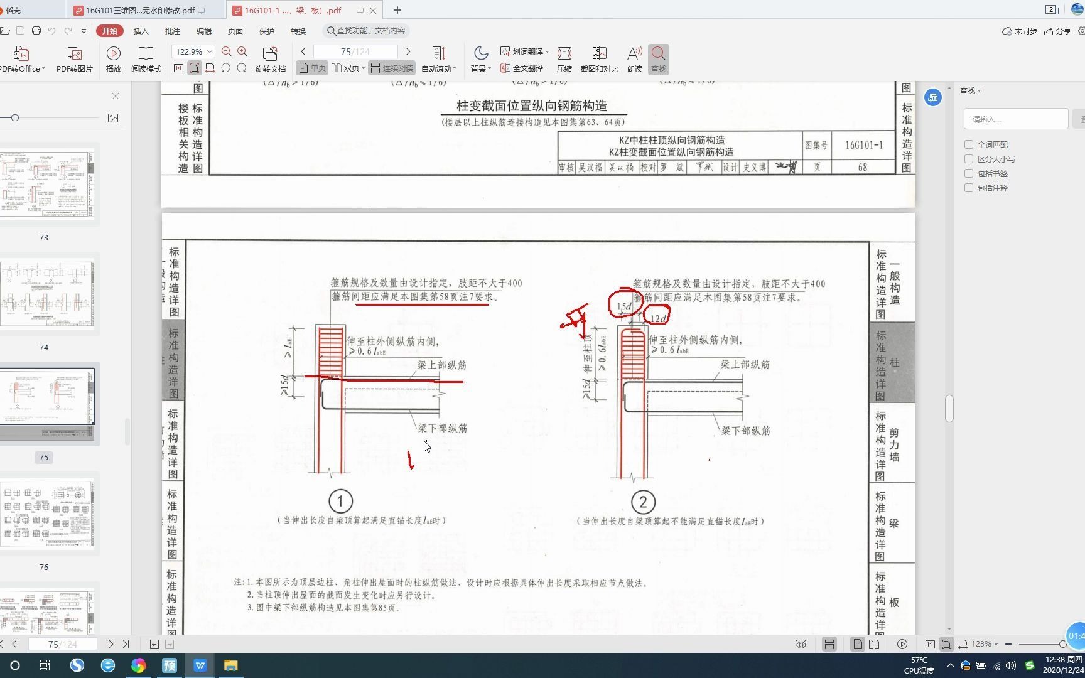Close the thumbnail sidebar panel
This screenshot has height=678, width=1085.
pos(116,96)
